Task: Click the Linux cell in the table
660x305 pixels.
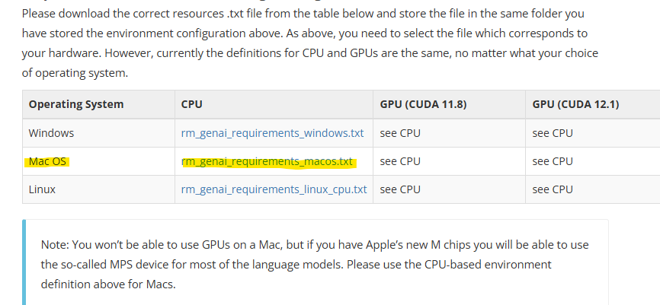Action: (42, 189)
